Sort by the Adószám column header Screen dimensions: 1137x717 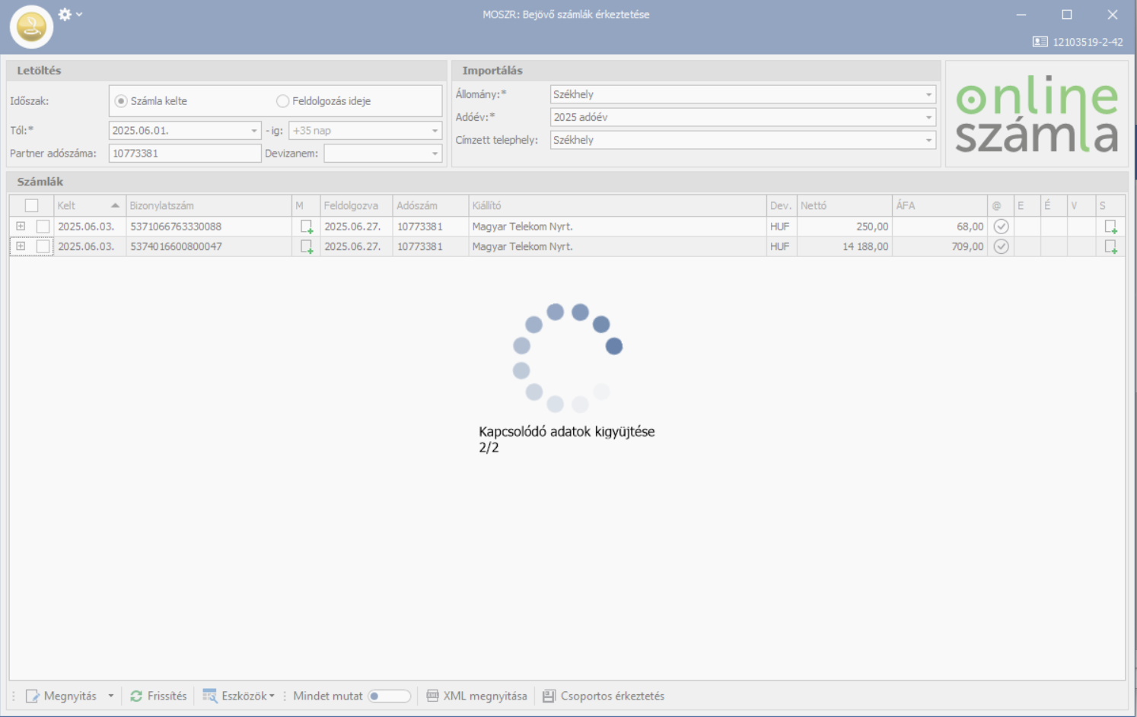430,205
